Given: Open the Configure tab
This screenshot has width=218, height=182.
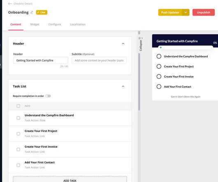Looking at the screenshot, I should pyautogui.click(x=55, y=24).
